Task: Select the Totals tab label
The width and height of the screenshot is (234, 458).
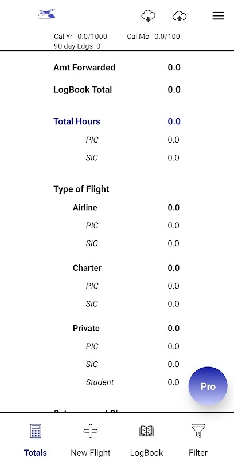Action: (36, 453)
